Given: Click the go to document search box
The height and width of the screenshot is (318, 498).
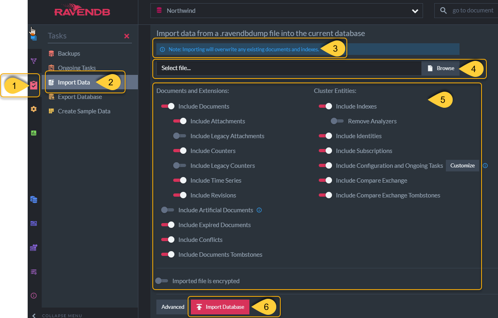Looking at the screenshot, I should (x=466, y=11).
